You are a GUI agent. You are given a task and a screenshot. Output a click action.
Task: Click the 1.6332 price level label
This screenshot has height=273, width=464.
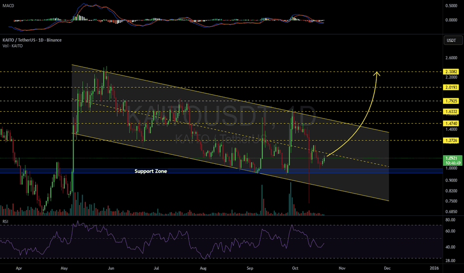(451, 112)
